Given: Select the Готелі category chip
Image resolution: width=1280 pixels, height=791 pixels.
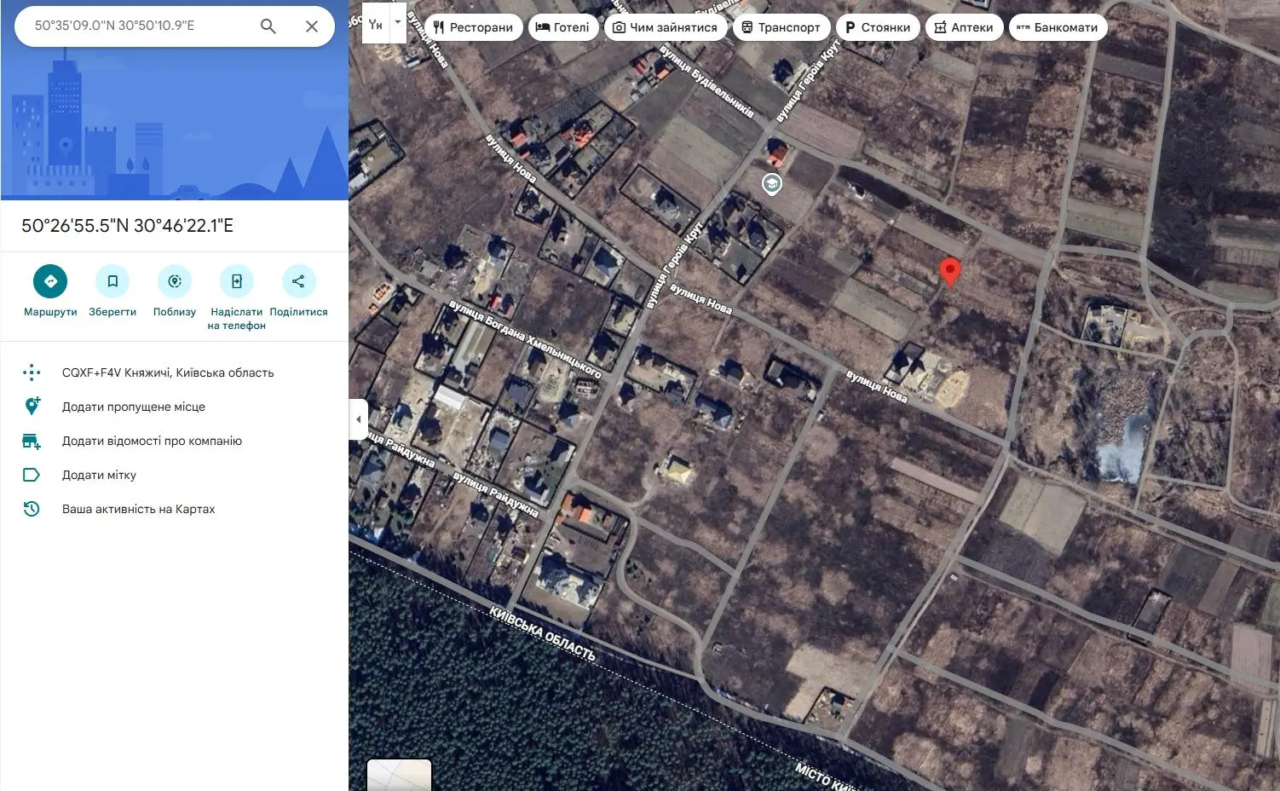Looking at the screenshot, I should point(562,27).
